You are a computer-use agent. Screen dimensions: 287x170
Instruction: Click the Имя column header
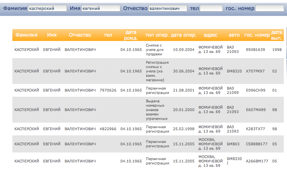point(51,35)
